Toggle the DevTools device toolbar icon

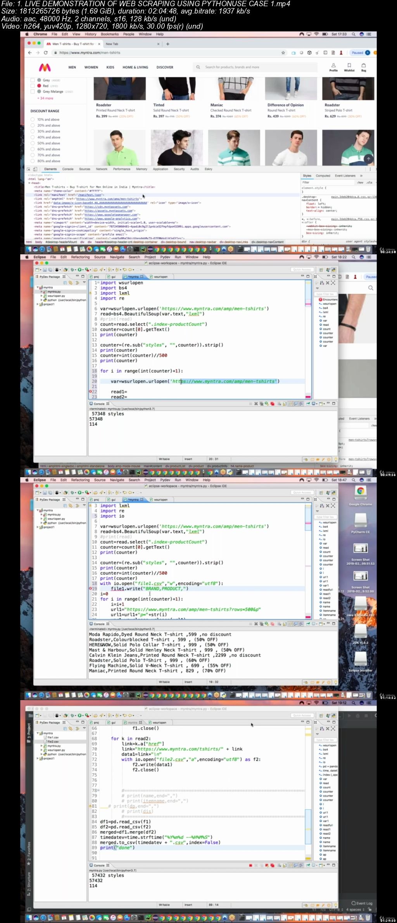click(35, 169)
